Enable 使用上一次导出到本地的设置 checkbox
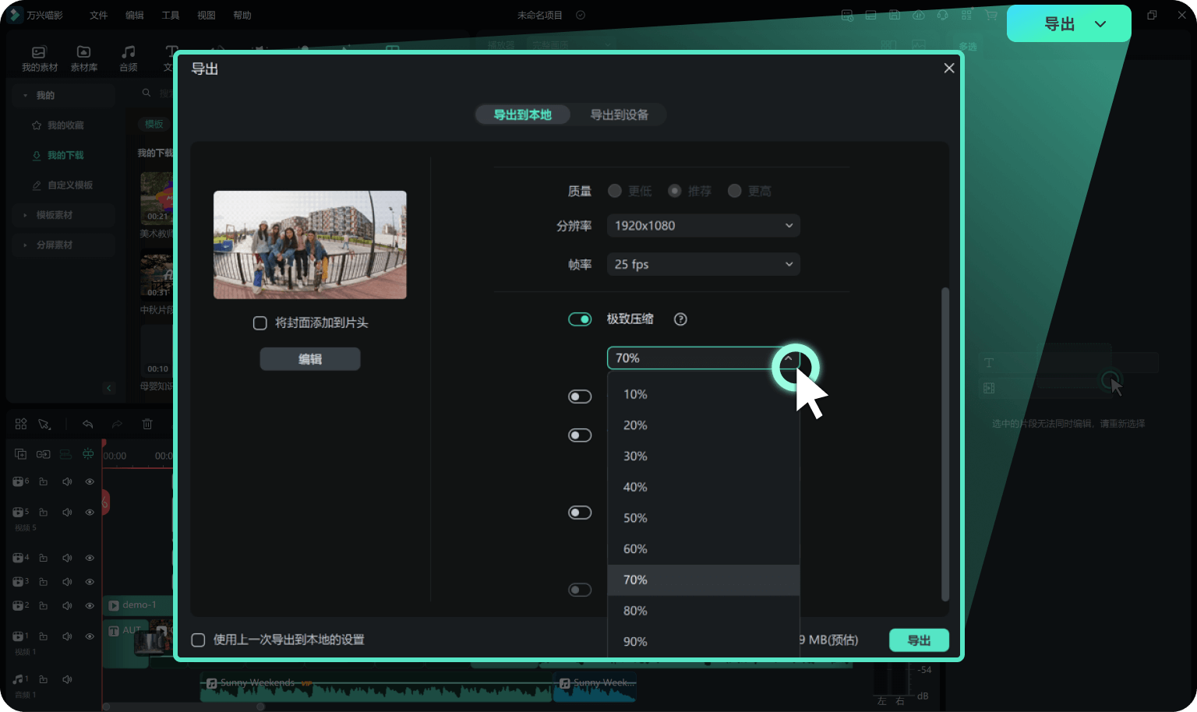The width and height of the screenshot is (1197, 712). 199,640
